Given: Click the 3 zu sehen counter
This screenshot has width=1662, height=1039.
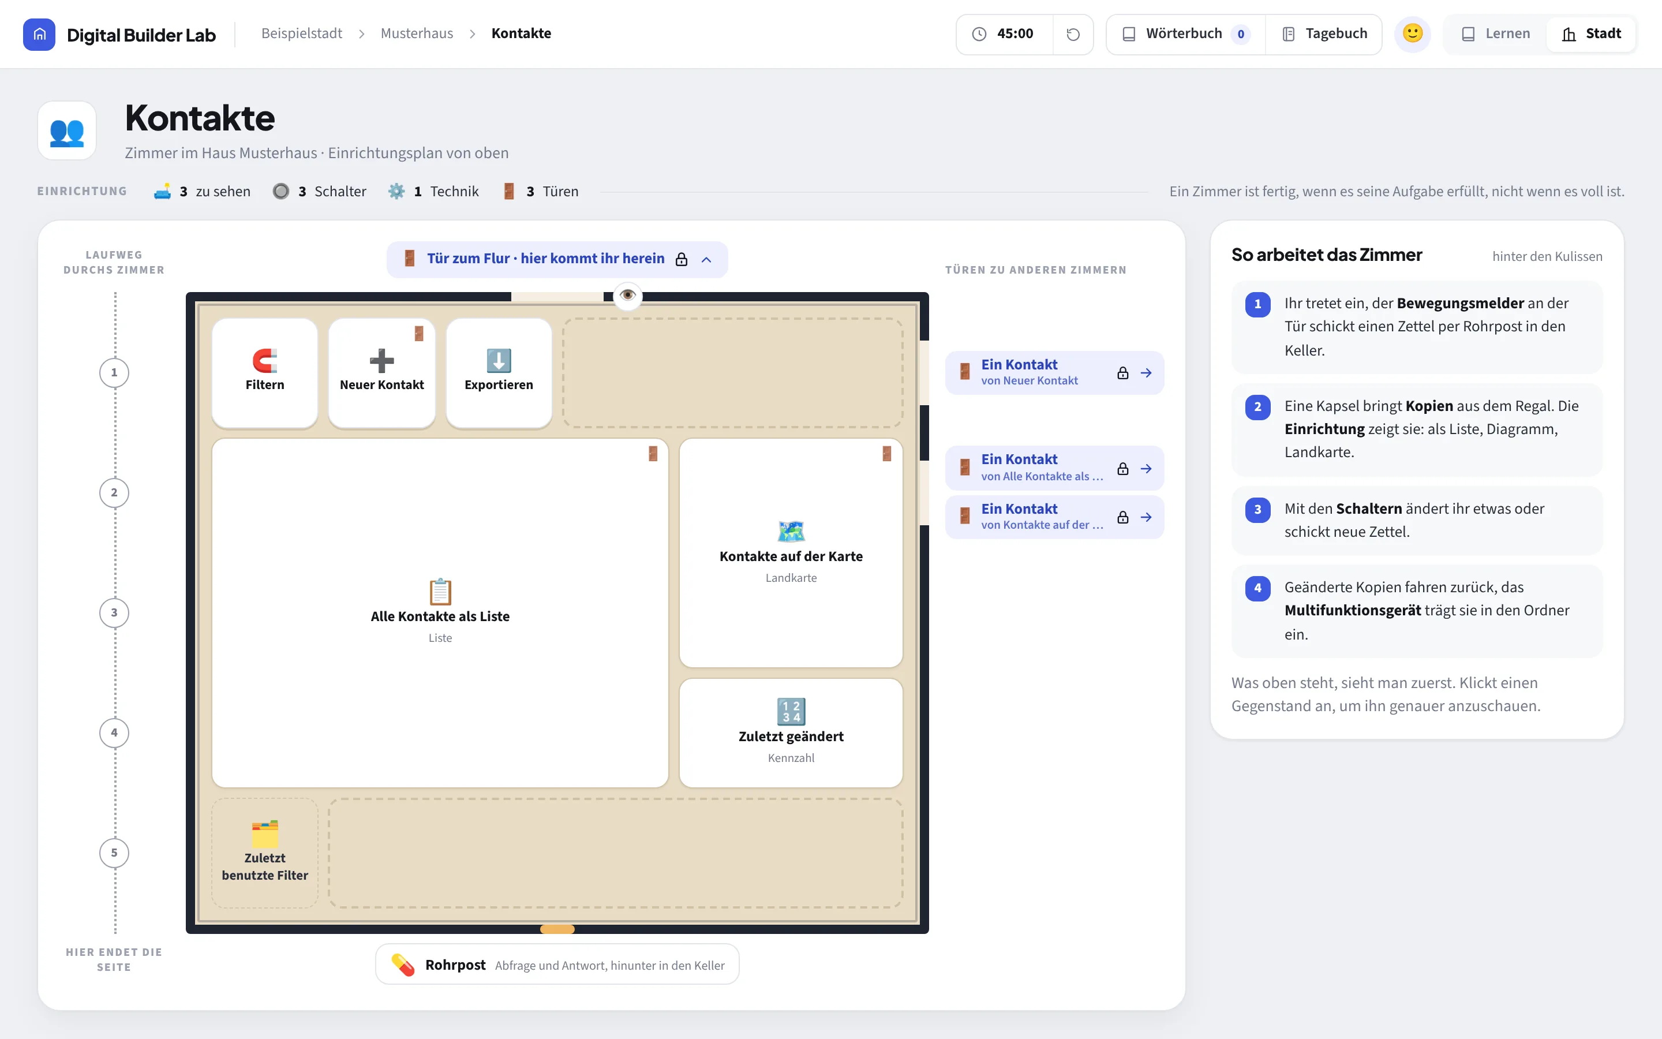Looking at the screenshot, I should pyautogui.click(x=202, y=192).
